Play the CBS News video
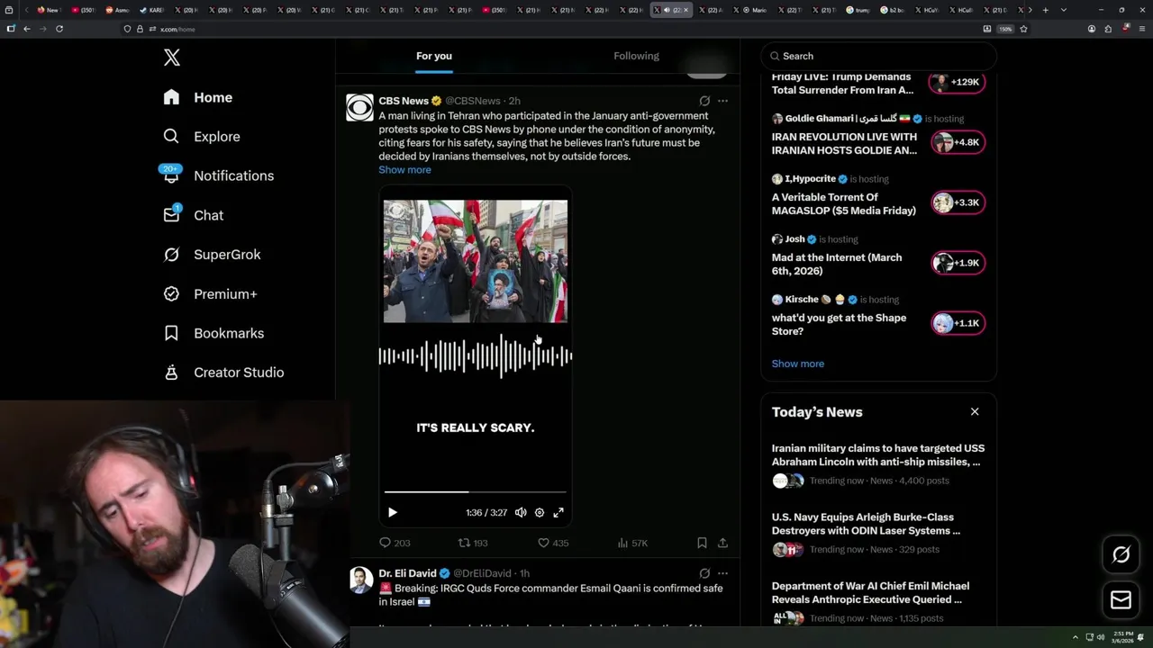The height and width of the screenshot is (648, 1153). (x=392, y=512)
